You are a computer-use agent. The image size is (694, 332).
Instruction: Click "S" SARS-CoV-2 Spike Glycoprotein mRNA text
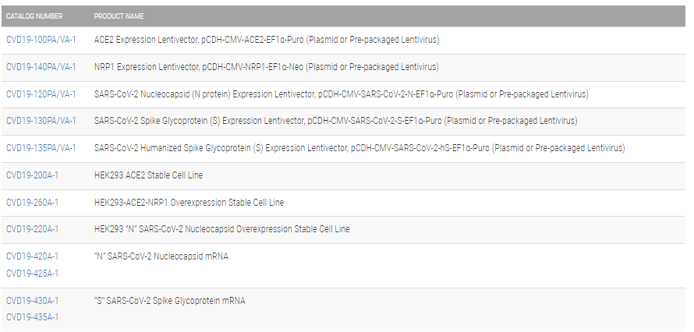169,301
